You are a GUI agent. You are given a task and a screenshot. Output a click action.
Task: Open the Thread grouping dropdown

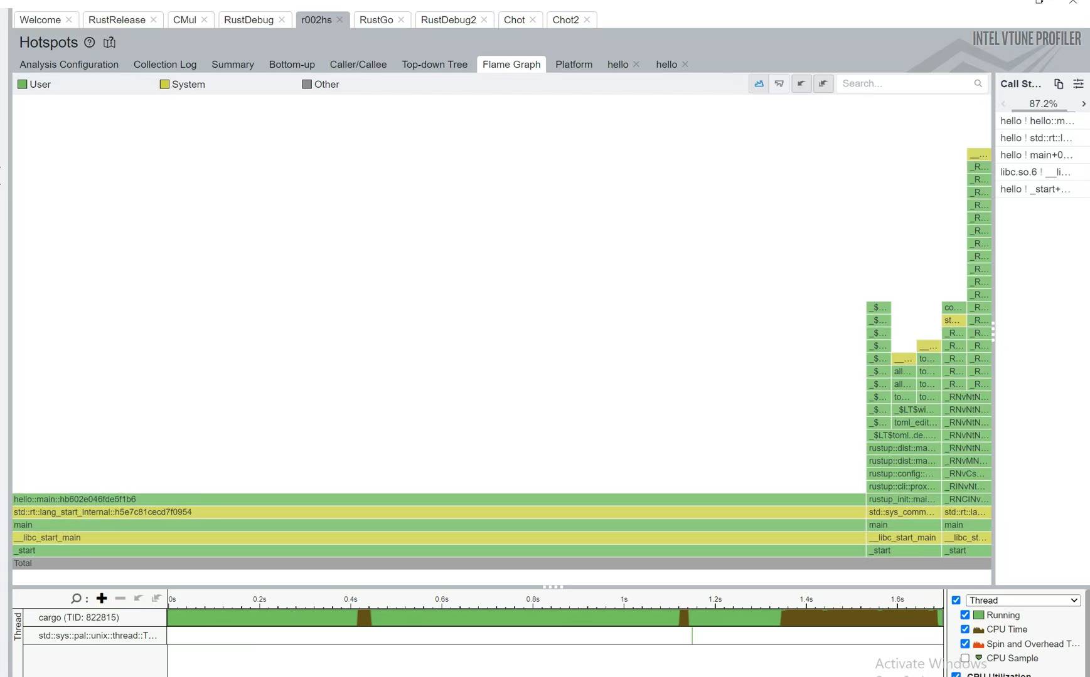tap(1023, 601)
